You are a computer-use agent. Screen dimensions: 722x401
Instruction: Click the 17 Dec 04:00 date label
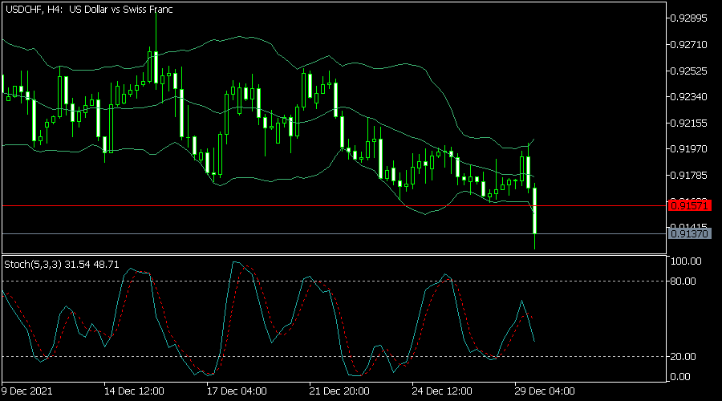(x=237, y=391)
